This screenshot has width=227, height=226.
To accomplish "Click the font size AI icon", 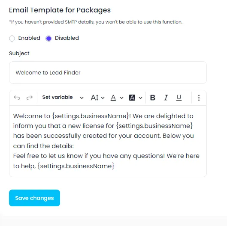I will click(94, 98).
